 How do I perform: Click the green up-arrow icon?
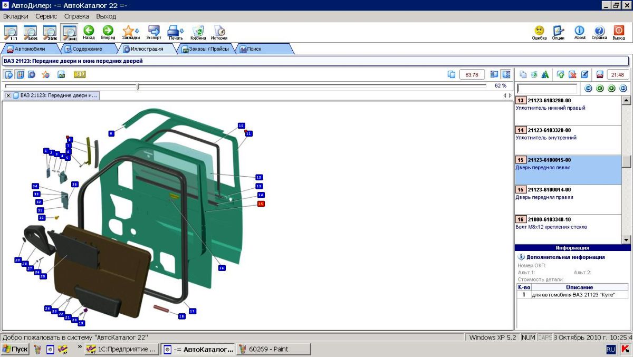561,74
